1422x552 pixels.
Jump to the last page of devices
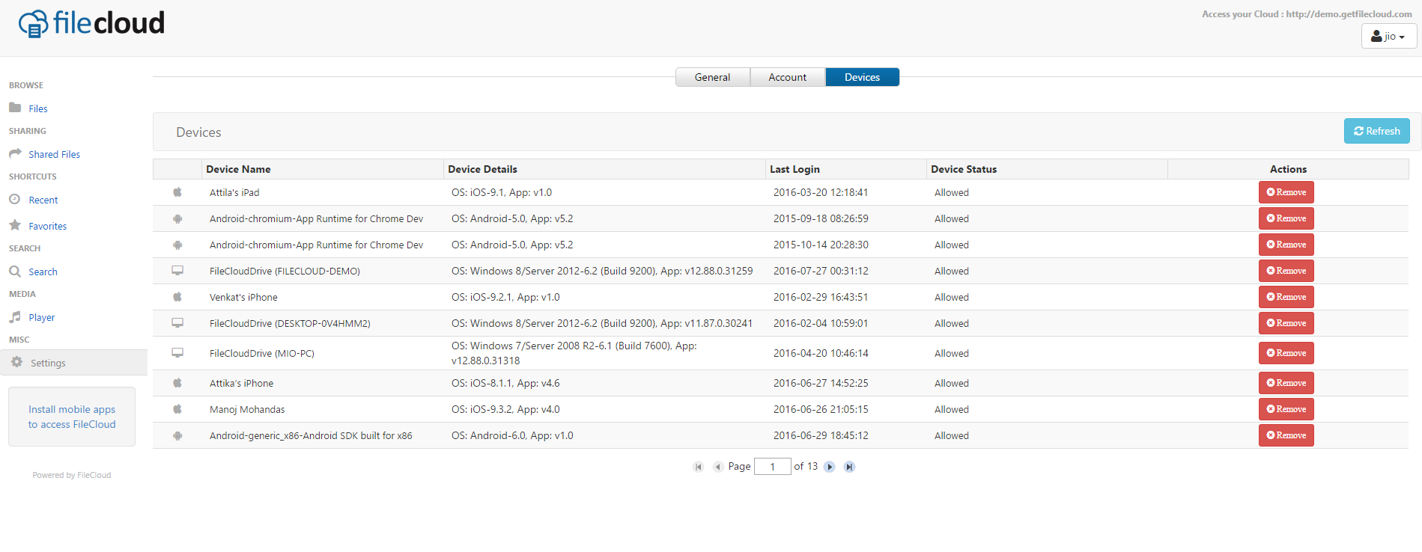tap(849, 467)
